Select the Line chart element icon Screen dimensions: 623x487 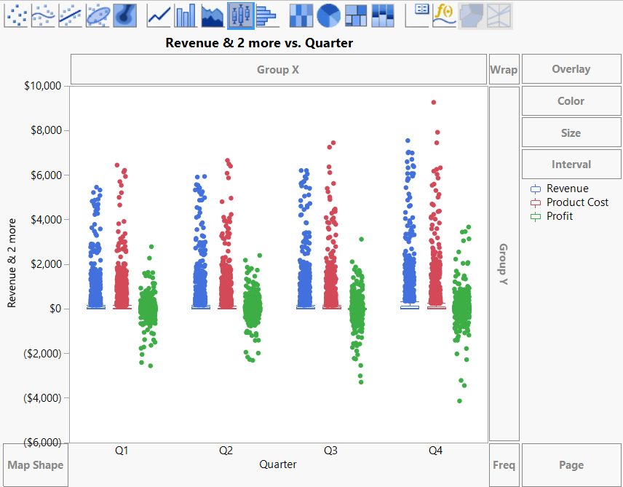159,15
